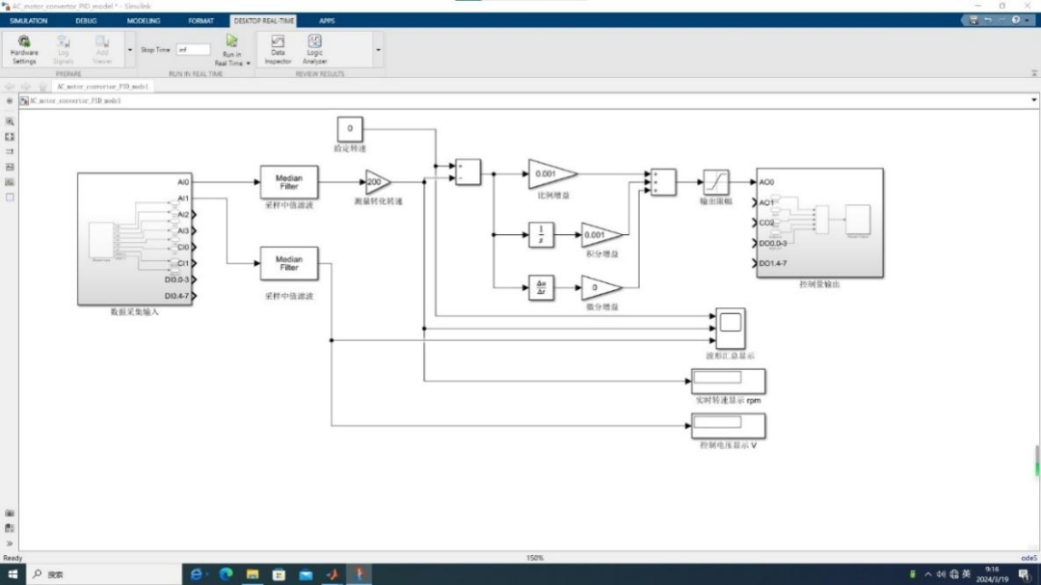The height and width of the screenshot is (585, 1041).
Task: Select the Zoom tool in left palette
Action: (10, 121)
